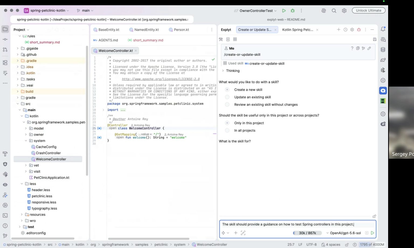Select Create a new skill option
414x248 pixels.
pyautogui.click(x=227, y=90)
